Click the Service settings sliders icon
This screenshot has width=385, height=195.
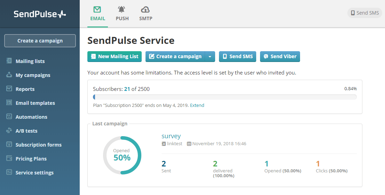[9, 172]
